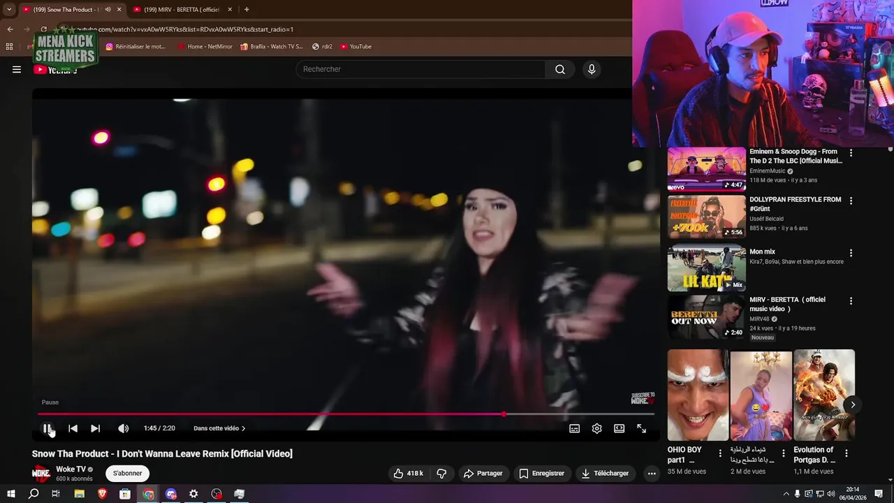Viewport: 894px width, 503px height.
Task: Skip to the next video
Action: click(95, 428)
